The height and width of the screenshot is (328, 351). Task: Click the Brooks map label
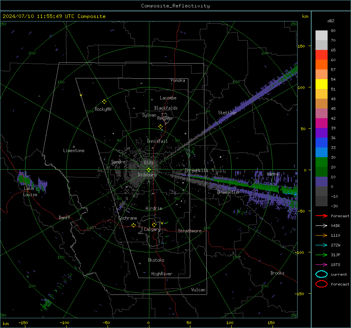277,273
